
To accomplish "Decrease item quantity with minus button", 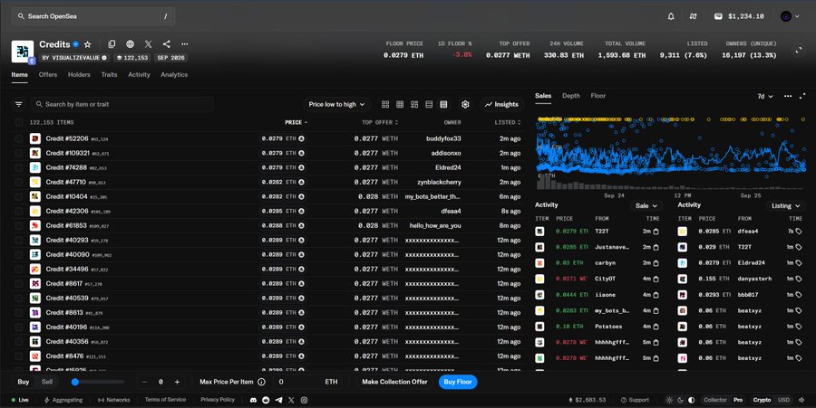I will 144,382.
